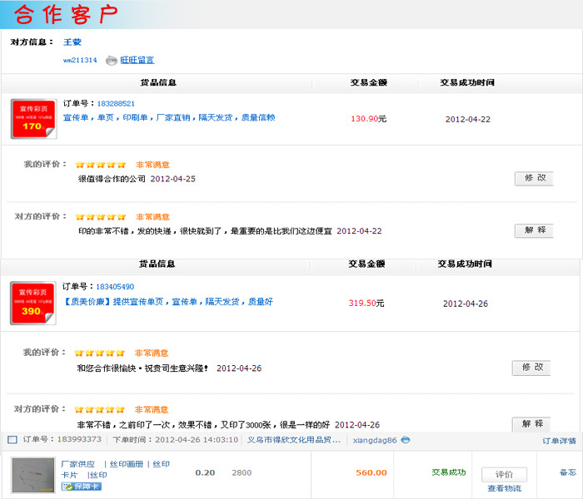Image resolution: width=583 pixels, height=499 pixels.
Task: Open the 旺旺留言 message link
Action: click(x=137, y=60)
